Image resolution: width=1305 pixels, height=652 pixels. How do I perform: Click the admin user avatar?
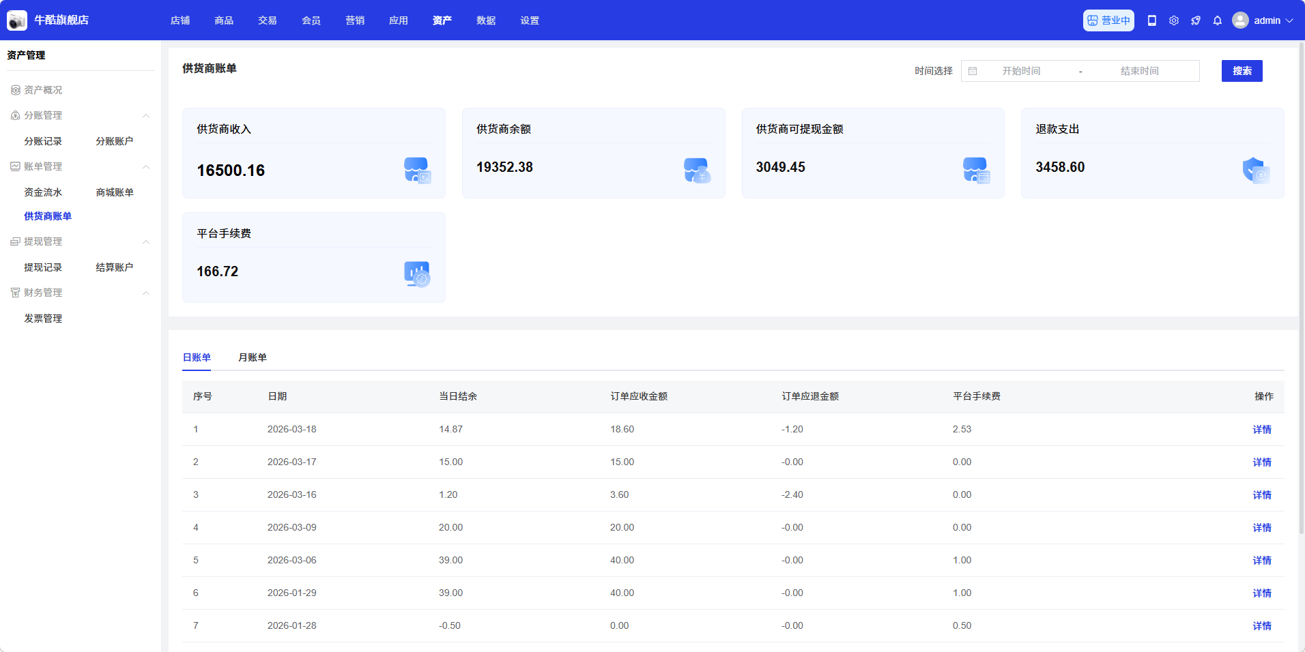pyautogui.click(x=1240, y=20)
